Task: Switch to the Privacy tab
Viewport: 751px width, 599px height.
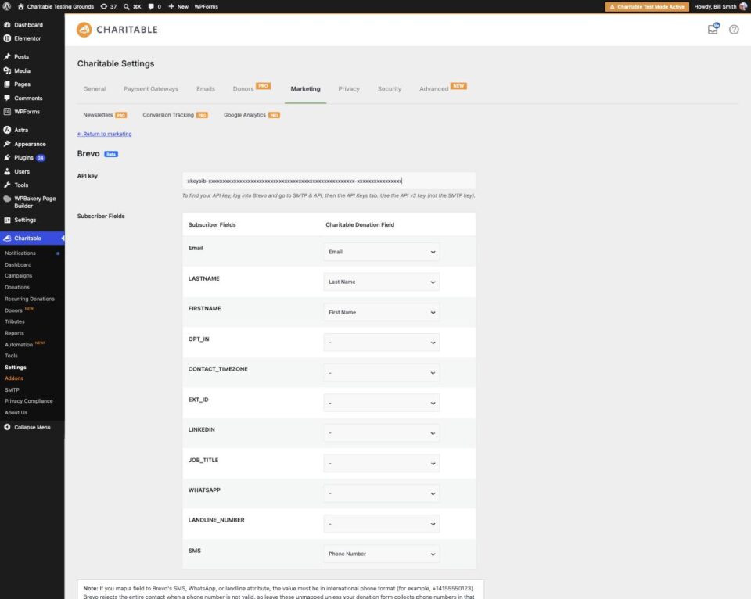Action: click(349, 89)
